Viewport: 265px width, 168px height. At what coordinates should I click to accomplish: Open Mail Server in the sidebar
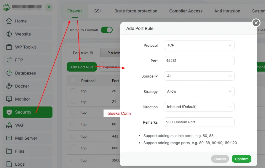(x=28, y=138)
